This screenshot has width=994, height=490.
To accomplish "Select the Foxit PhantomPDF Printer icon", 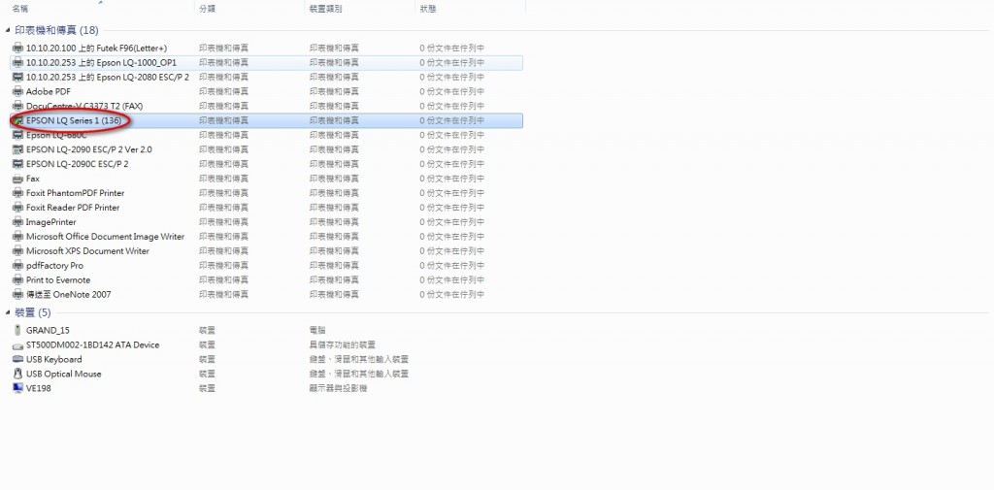I will pyautogui.click(x=17, y=193).
